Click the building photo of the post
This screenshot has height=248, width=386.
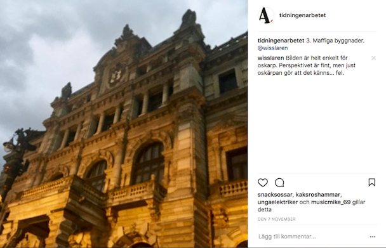coord(124,124)
